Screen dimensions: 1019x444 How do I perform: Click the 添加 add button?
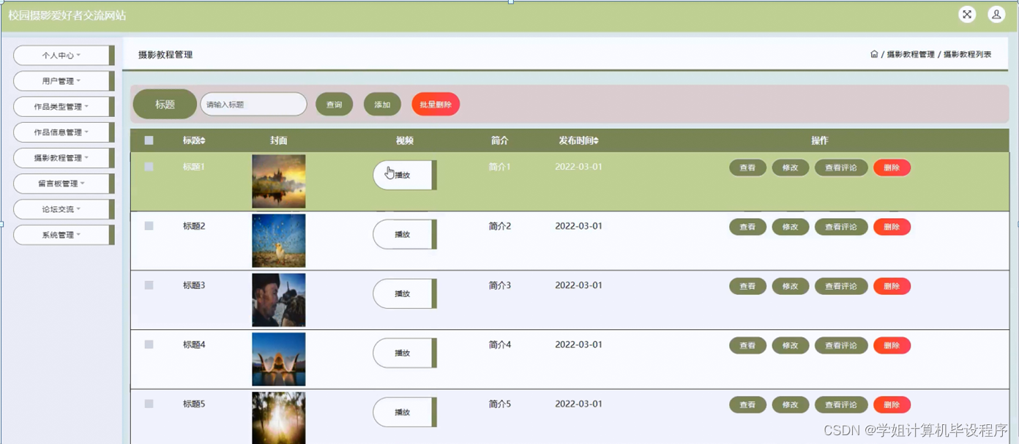click(382, 105)
